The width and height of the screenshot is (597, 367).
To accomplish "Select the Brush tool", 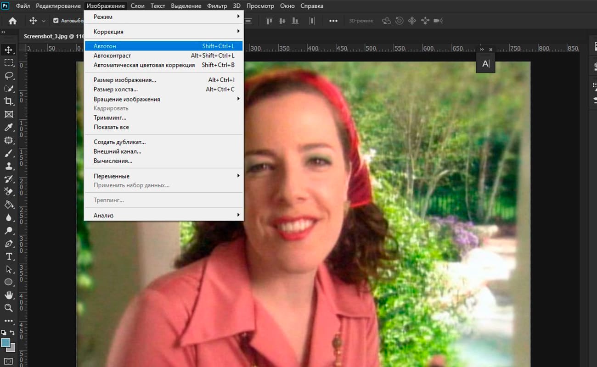I will (x=9, y=153).
